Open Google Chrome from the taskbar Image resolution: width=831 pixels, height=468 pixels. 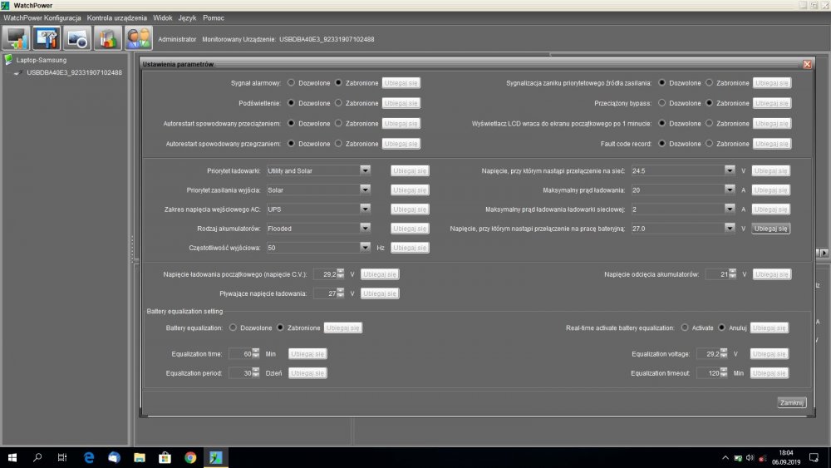pyautogui.click(x=190, y=457)
